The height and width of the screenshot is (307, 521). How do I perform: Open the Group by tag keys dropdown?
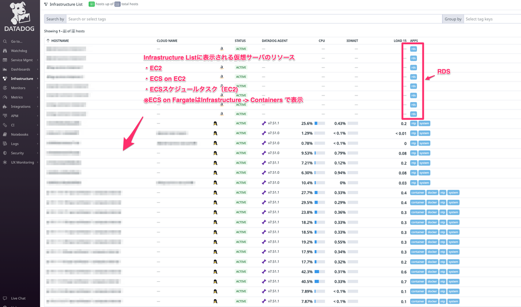[x=492, y=19]
